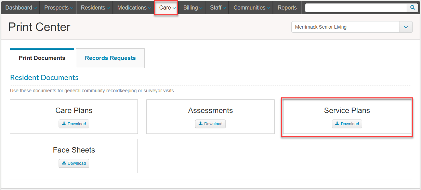Focus the top search field

pyautogui.click(x=356, y=8)
